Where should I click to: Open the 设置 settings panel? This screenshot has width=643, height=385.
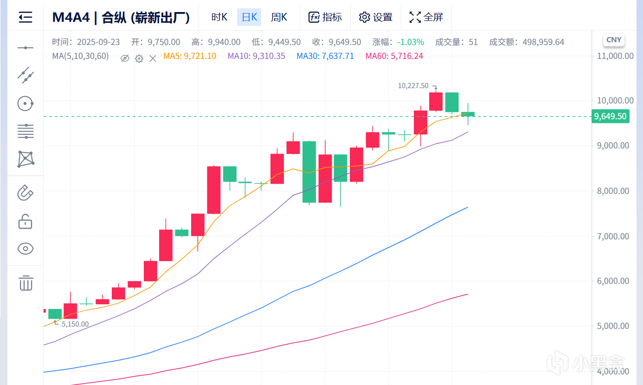(x=376, y=18)
